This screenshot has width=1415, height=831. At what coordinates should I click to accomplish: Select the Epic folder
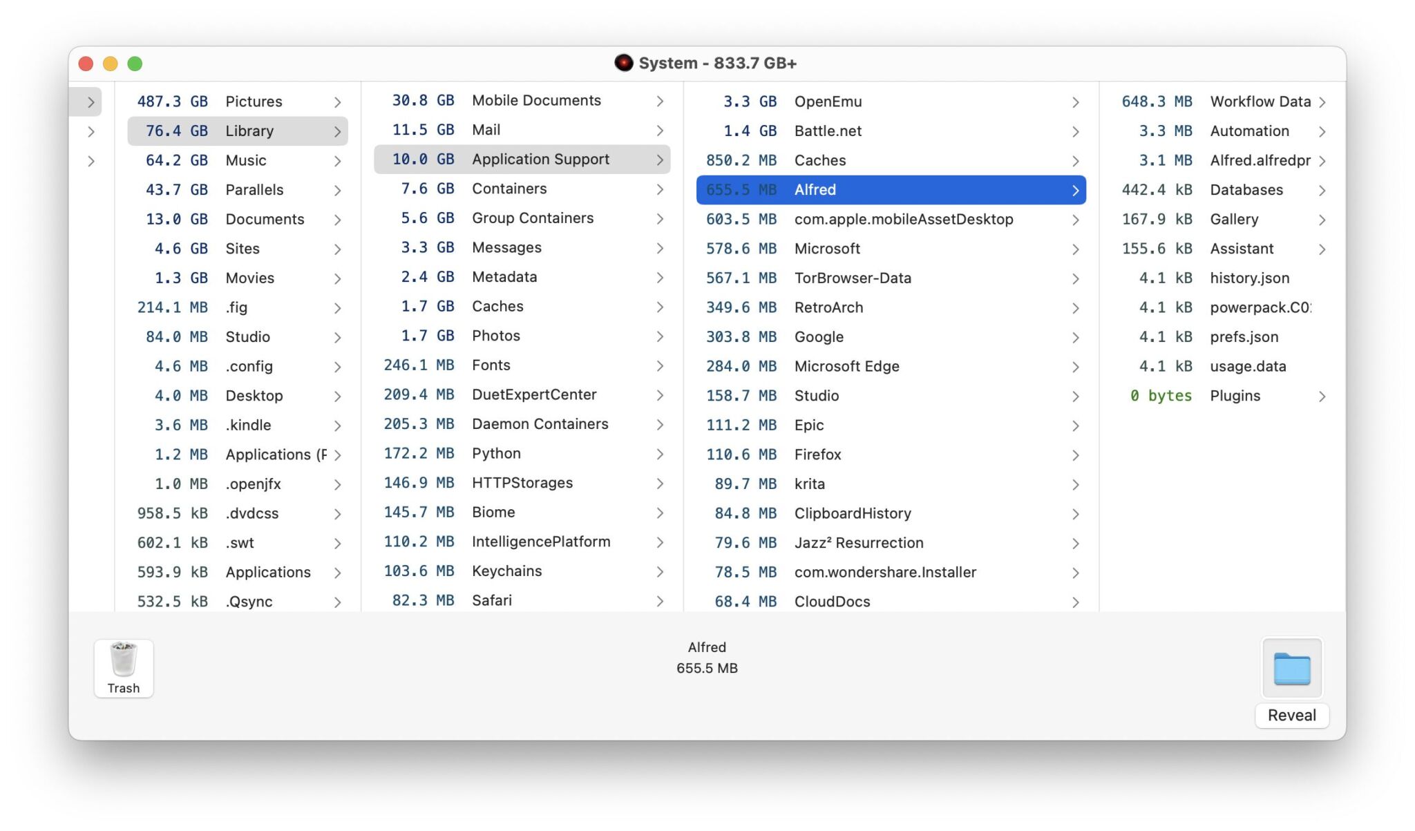(891, 426)
